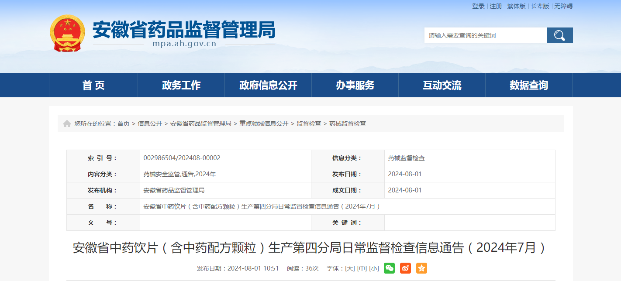Share article via WeChat icon
Viewport: 621px width, 281px height.
tap(389, 268)
